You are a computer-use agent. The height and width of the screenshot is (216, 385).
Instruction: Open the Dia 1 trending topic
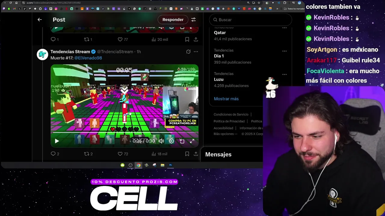click(x=219, y=56)
